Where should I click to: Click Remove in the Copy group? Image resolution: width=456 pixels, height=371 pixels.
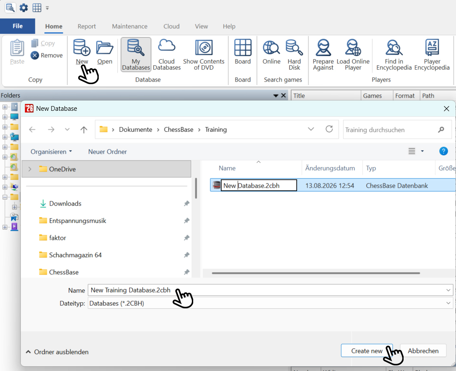click(46, 55)
